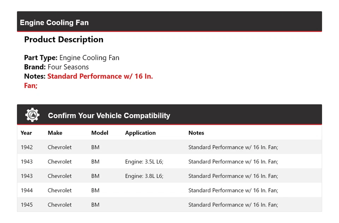Click the Notes column header in the table
Screen dimensions: 339x223
[196, 133]
